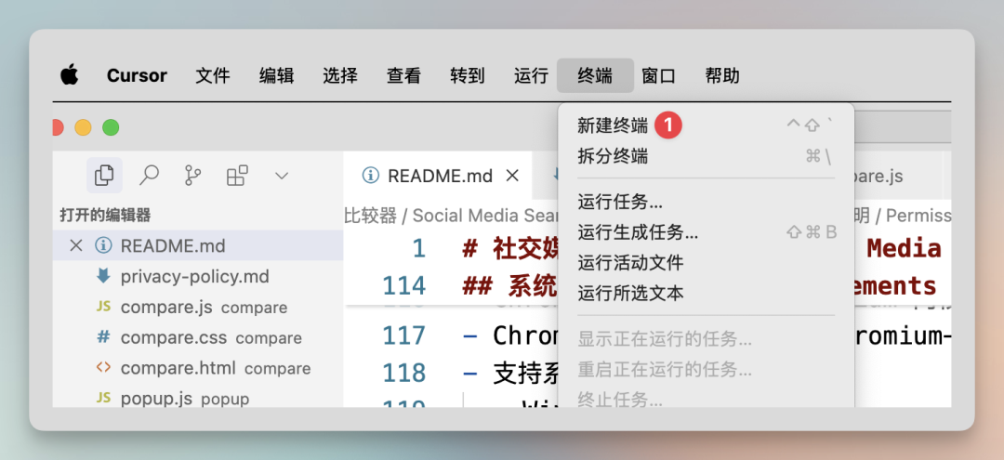The width and height of the screenshot is (1004, 460).
Task: Zoom the window with the green button
Action: [111, 128]
